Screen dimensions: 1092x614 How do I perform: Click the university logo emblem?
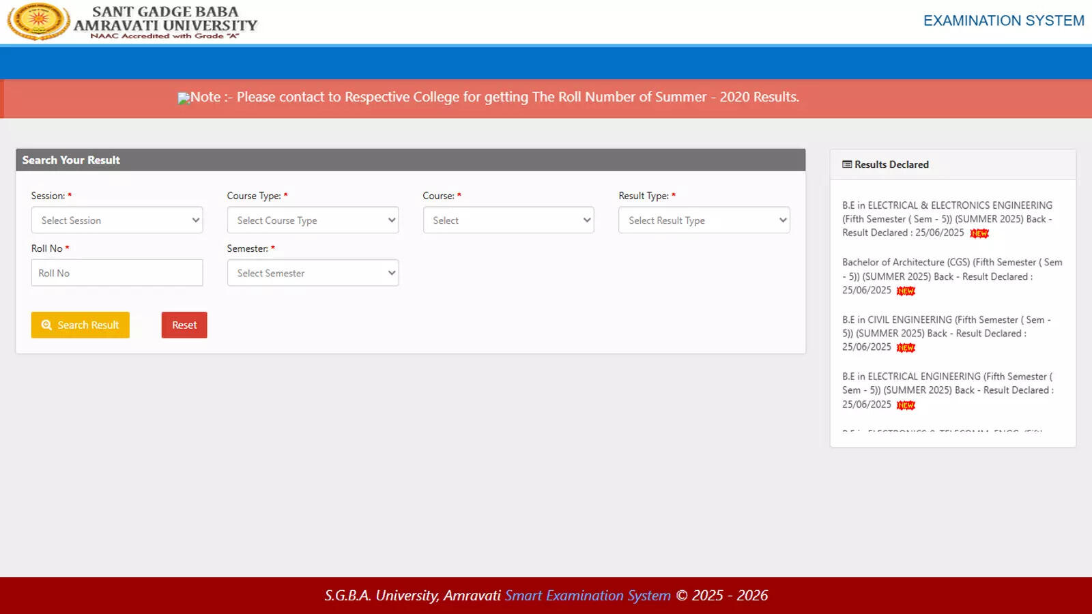(x=38, y=20)
